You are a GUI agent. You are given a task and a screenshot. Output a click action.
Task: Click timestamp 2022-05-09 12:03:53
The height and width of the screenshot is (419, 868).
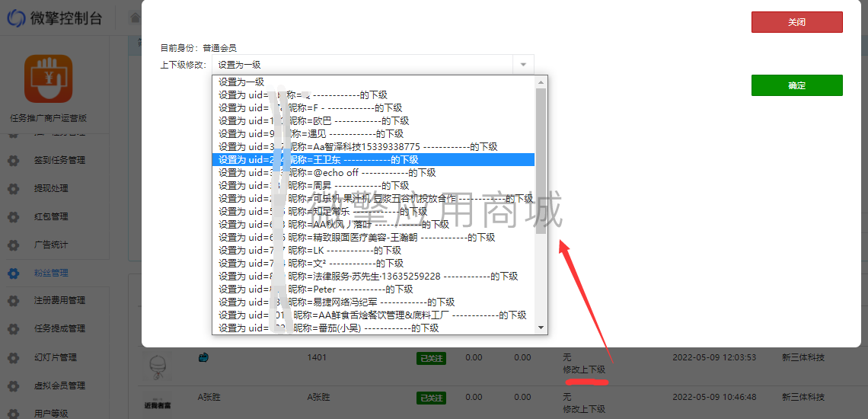coord(714,357)
